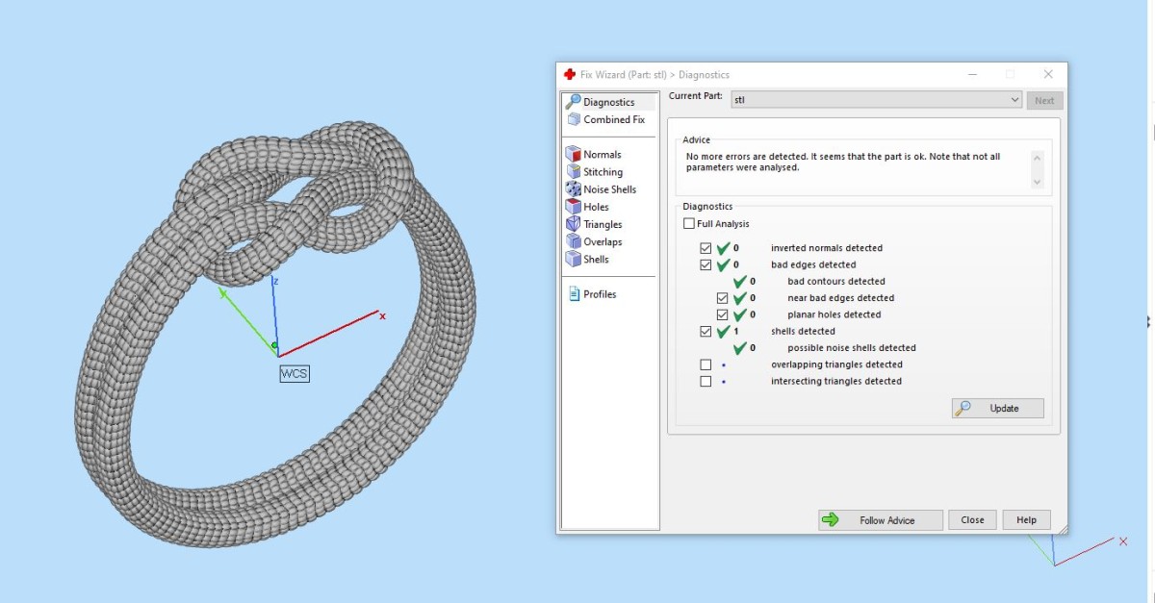Open the Diagnostics magnifier icon in sidebar

click(x=573, y=102)
